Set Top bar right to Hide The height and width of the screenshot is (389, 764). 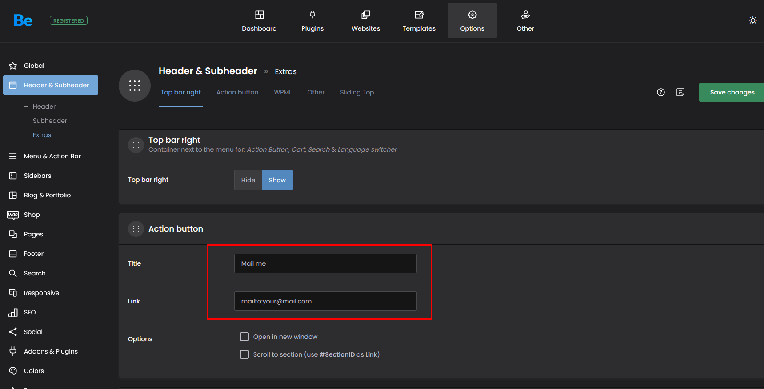click(x=248, y=180)
